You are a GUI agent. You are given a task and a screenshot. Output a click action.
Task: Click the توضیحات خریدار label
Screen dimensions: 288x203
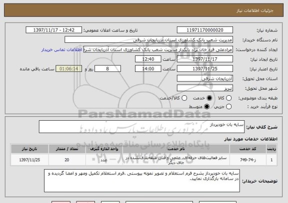coord(259,181)
